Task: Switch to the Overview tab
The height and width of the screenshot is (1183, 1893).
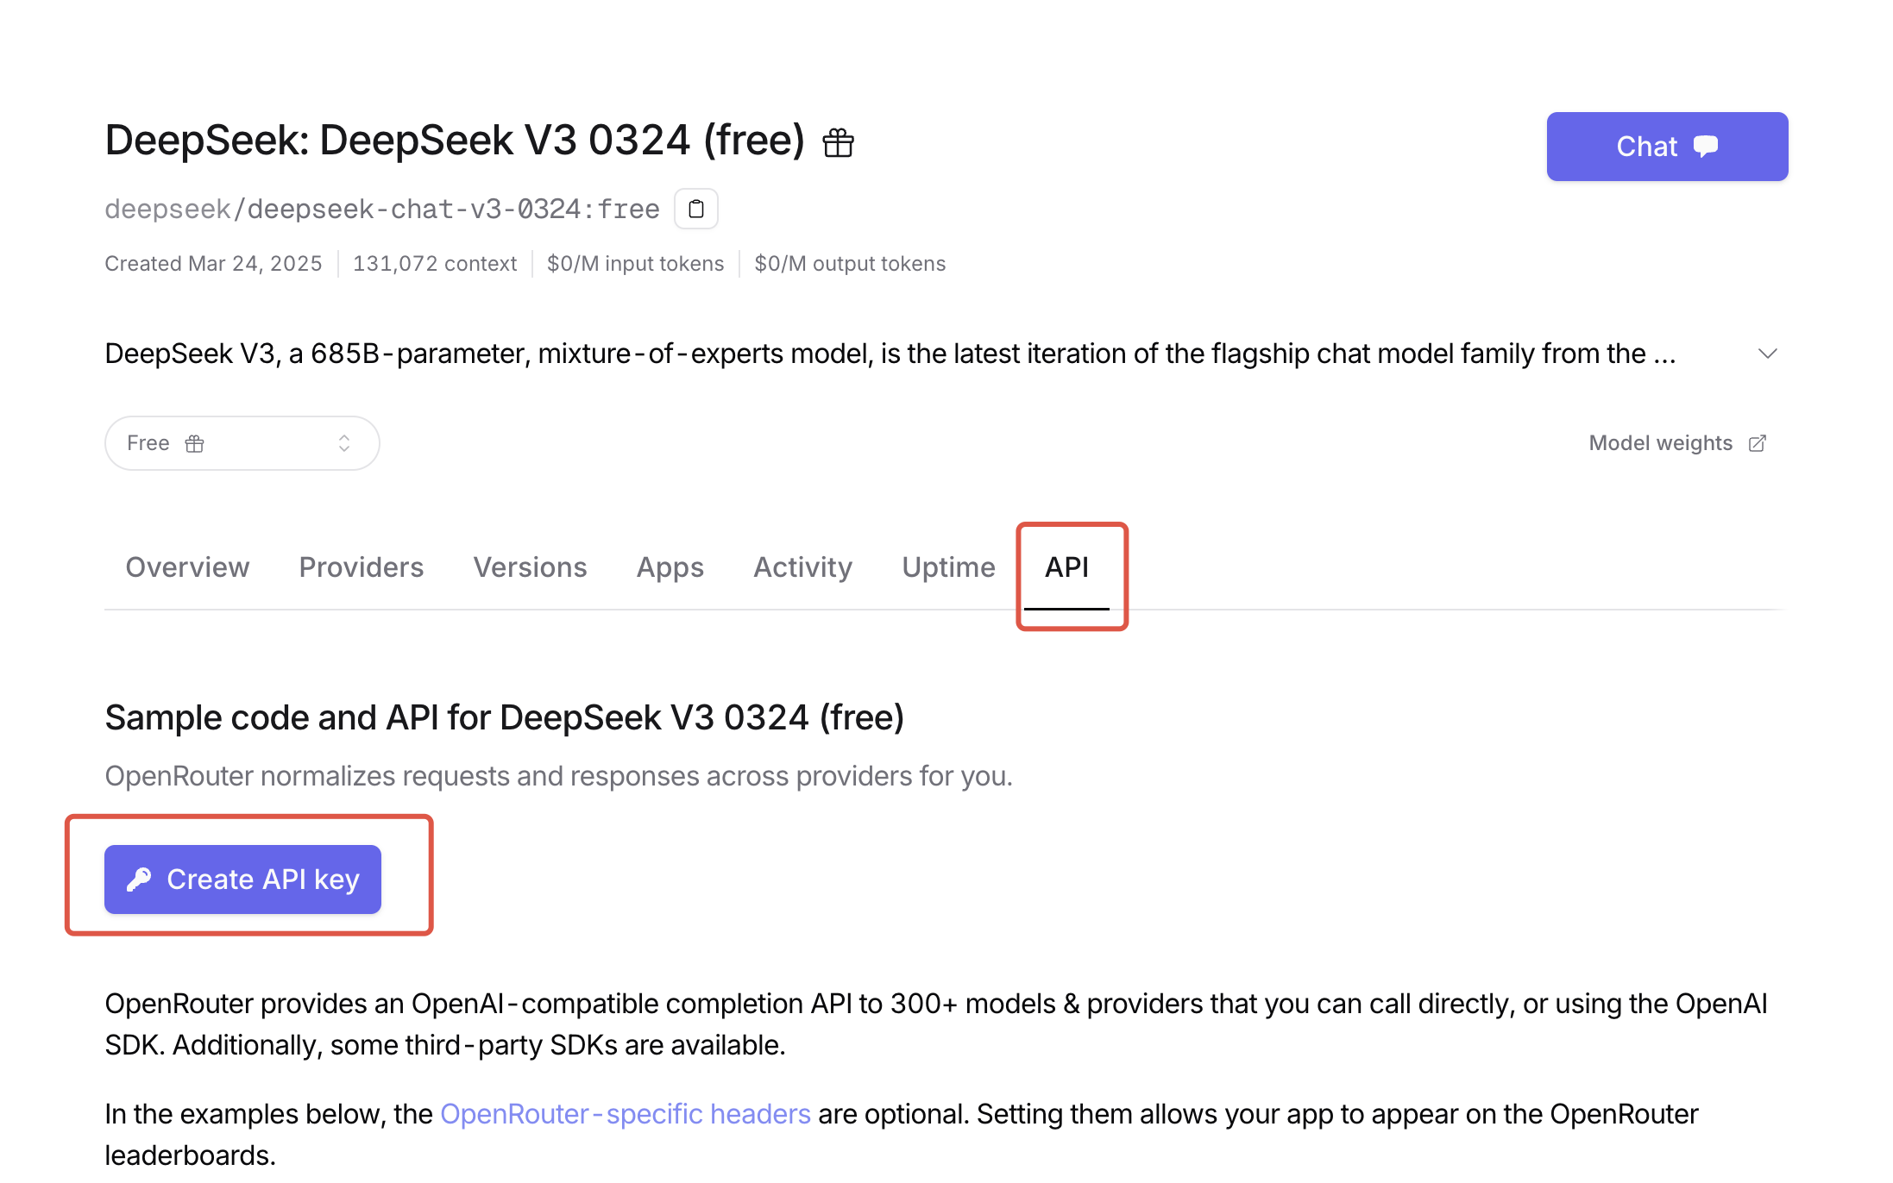Action: click(187, 567)
